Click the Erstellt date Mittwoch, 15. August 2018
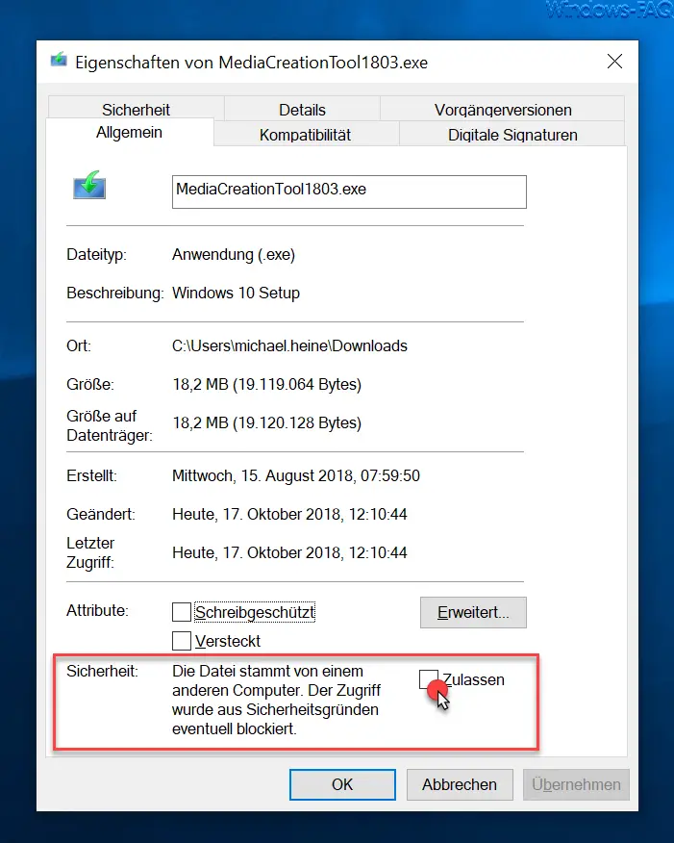The width and height of the screenshot is (674, 843). tap(296, 475)
